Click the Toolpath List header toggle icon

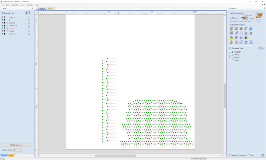(230, 48)
